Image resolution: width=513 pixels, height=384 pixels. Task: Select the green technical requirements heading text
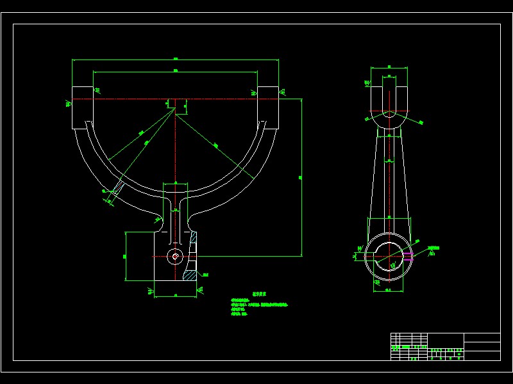260,294
